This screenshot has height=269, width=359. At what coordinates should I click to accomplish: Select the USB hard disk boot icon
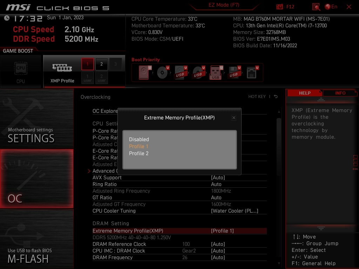(181, 72)
